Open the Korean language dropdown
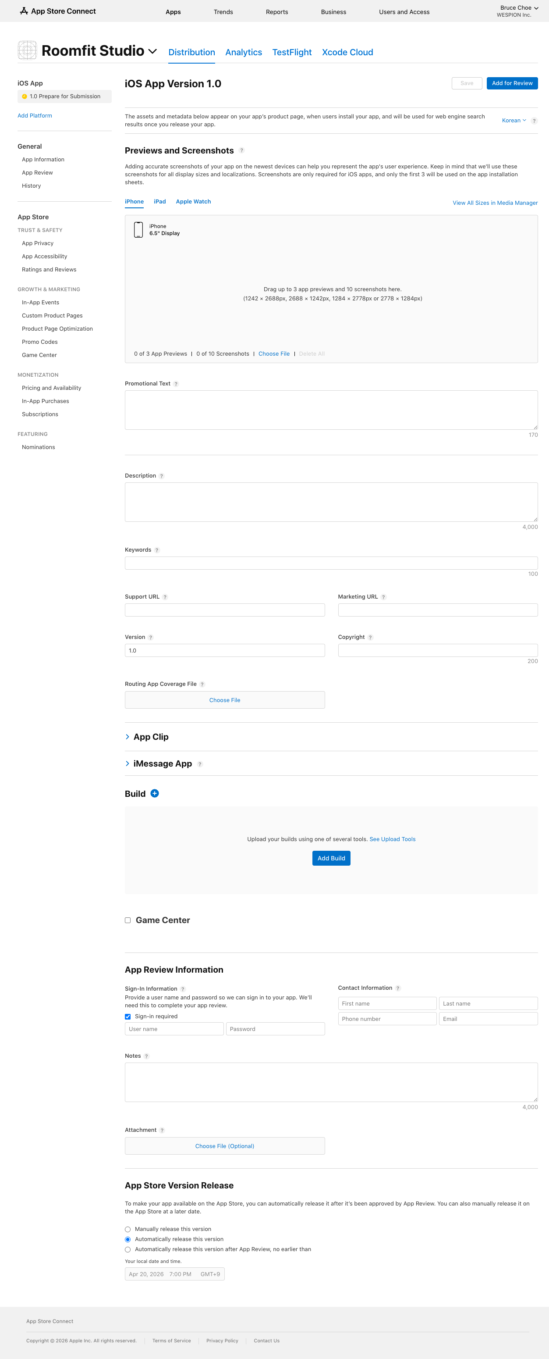The image size is (549, 1359). click(x=514, y=121)
